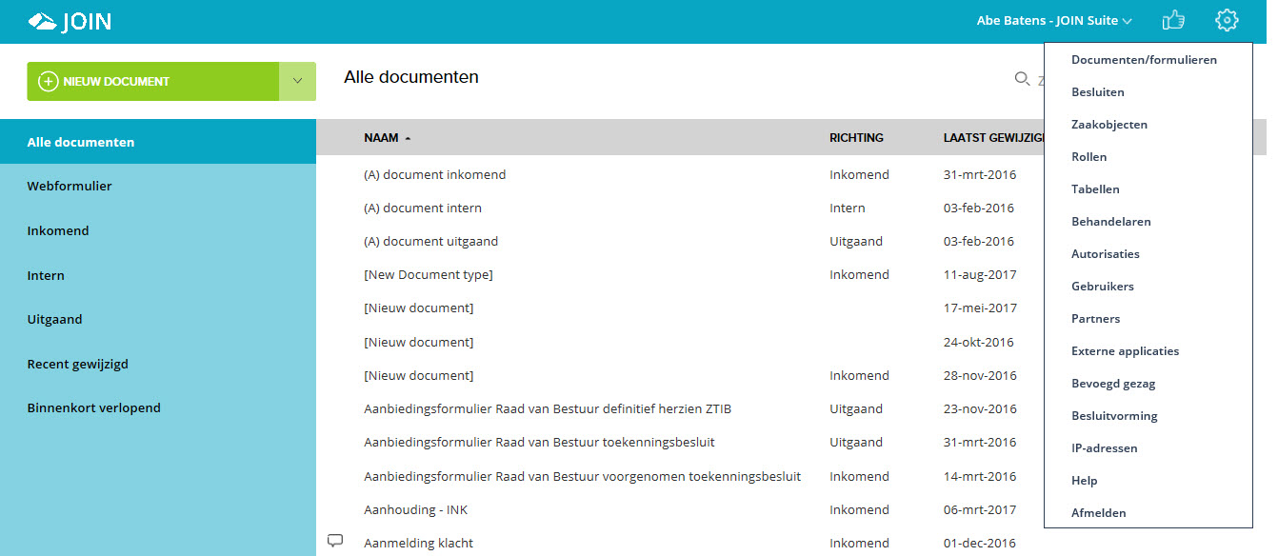
Task: Open the document '(A) document inkomend'
Action: 434,174
